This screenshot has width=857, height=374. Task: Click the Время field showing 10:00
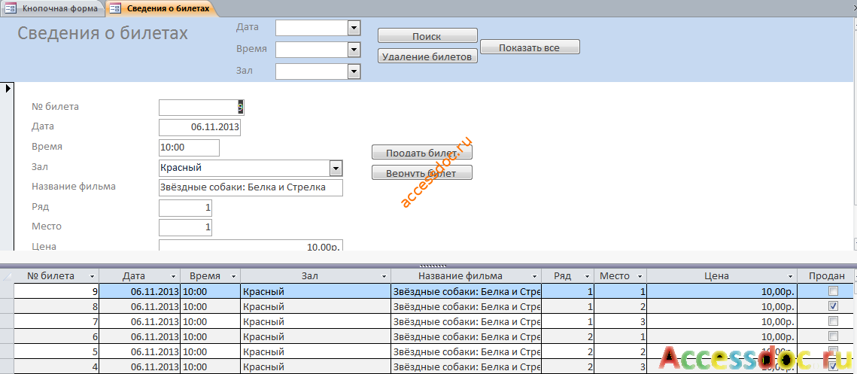[x=189, y=147]
